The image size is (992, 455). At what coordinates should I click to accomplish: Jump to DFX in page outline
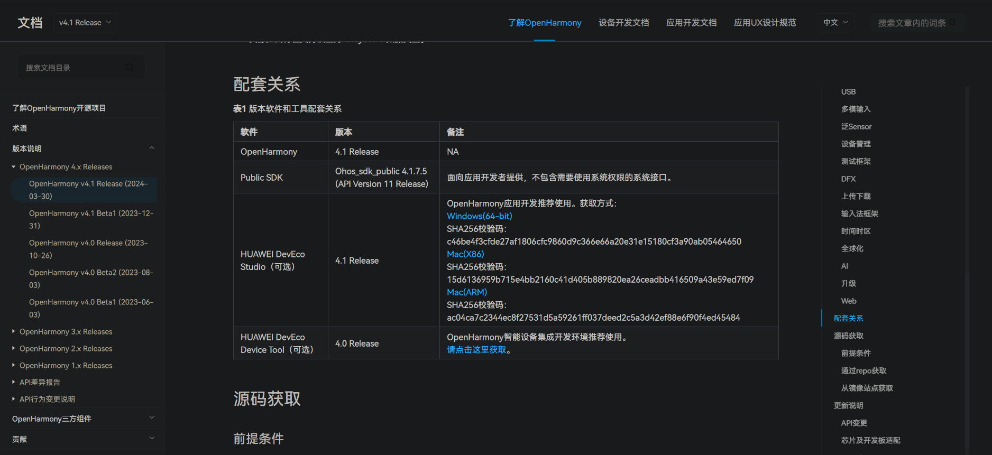tap(848, 179)
